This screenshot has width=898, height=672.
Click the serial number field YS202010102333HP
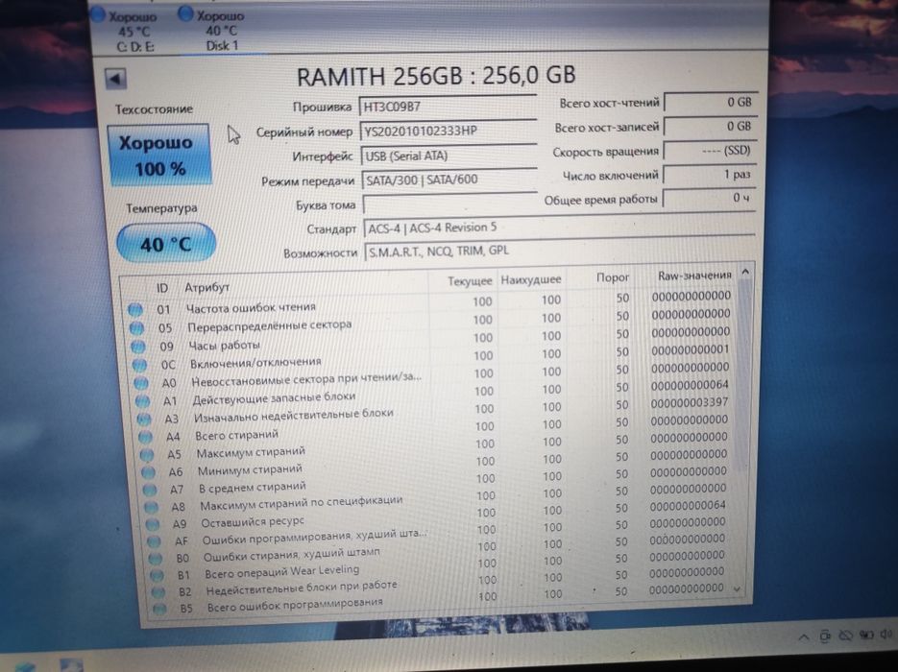(x=449, y=132)
